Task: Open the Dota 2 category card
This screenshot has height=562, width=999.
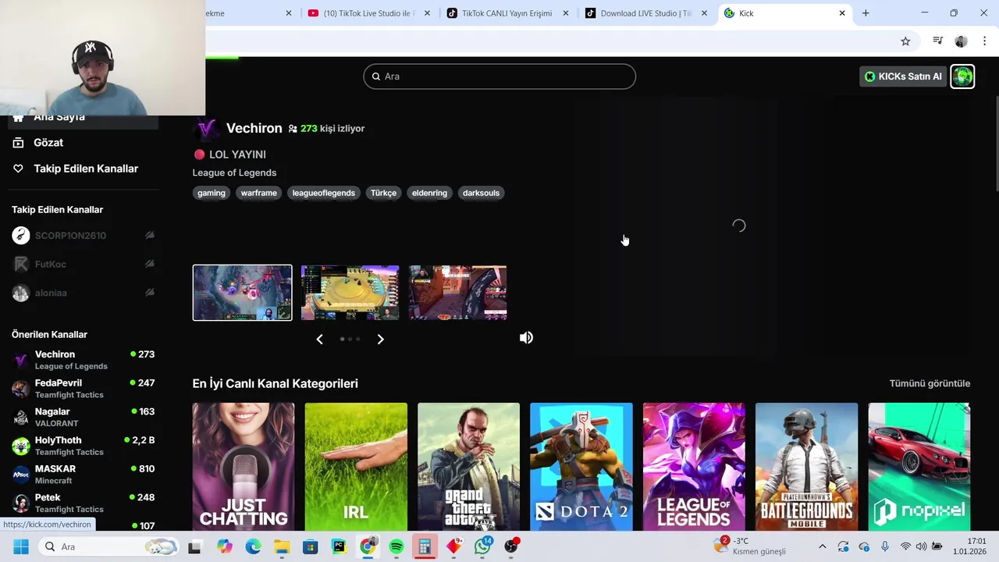Action: pyautogui.click(x=581, y=467)
